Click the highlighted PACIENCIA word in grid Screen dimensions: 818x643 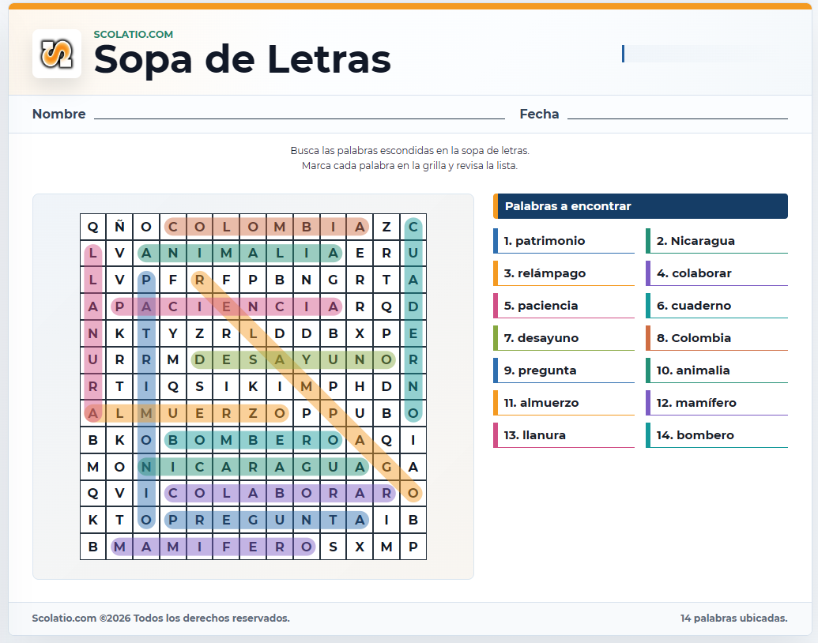pyautogui.click(x=226, y=306)
